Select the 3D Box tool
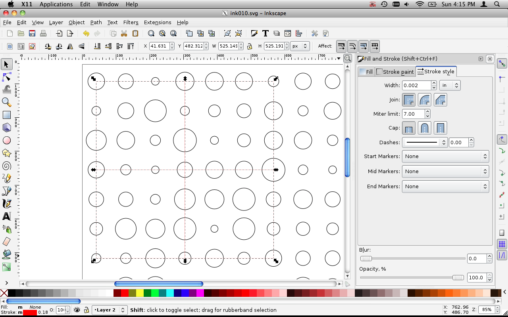The width and height of the screenshot is (508, 317). (x=7, y=128)
